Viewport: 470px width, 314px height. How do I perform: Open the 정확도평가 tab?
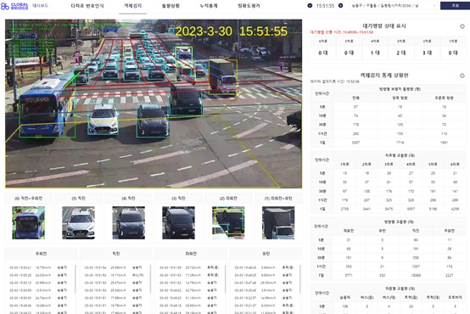[249, 6]
